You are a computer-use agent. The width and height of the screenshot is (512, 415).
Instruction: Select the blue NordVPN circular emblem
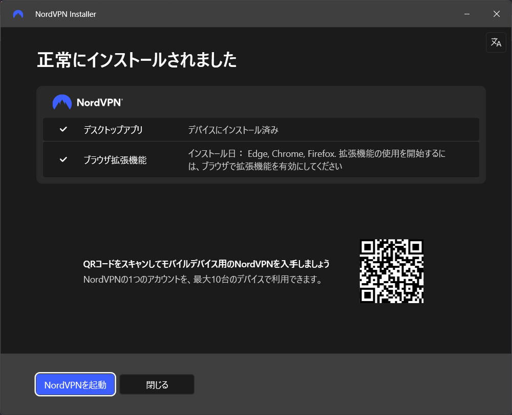point(61,102)
